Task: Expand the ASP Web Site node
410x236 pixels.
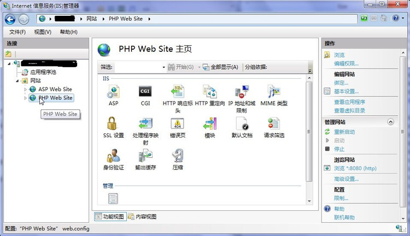Action: coord(25,90)
